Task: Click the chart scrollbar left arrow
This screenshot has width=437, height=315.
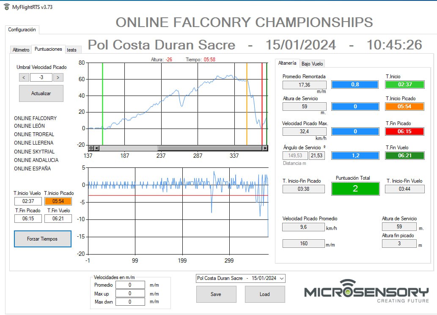Action: (x=96, y=148)
